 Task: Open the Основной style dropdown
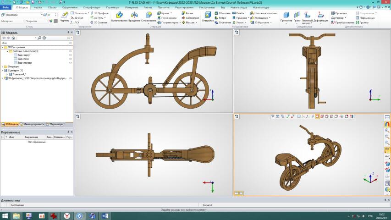pyautogui.click(x=42, y=15)
